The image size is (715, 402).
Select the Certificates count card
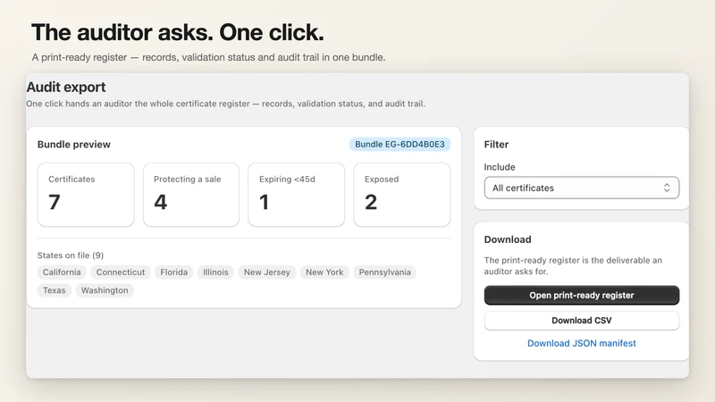86,195
